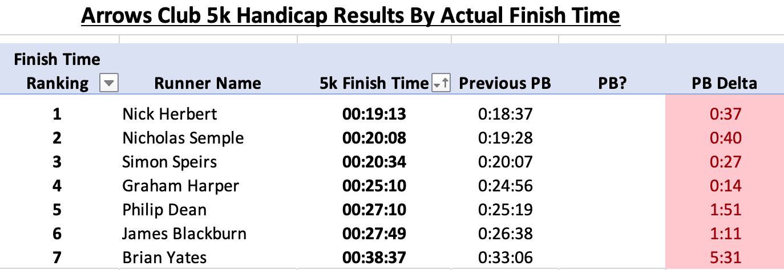Viewport: 784px width, 270px height.
Task: Select the PB Delta header cell
Action: pyautogui.click(x=725, y=84)
